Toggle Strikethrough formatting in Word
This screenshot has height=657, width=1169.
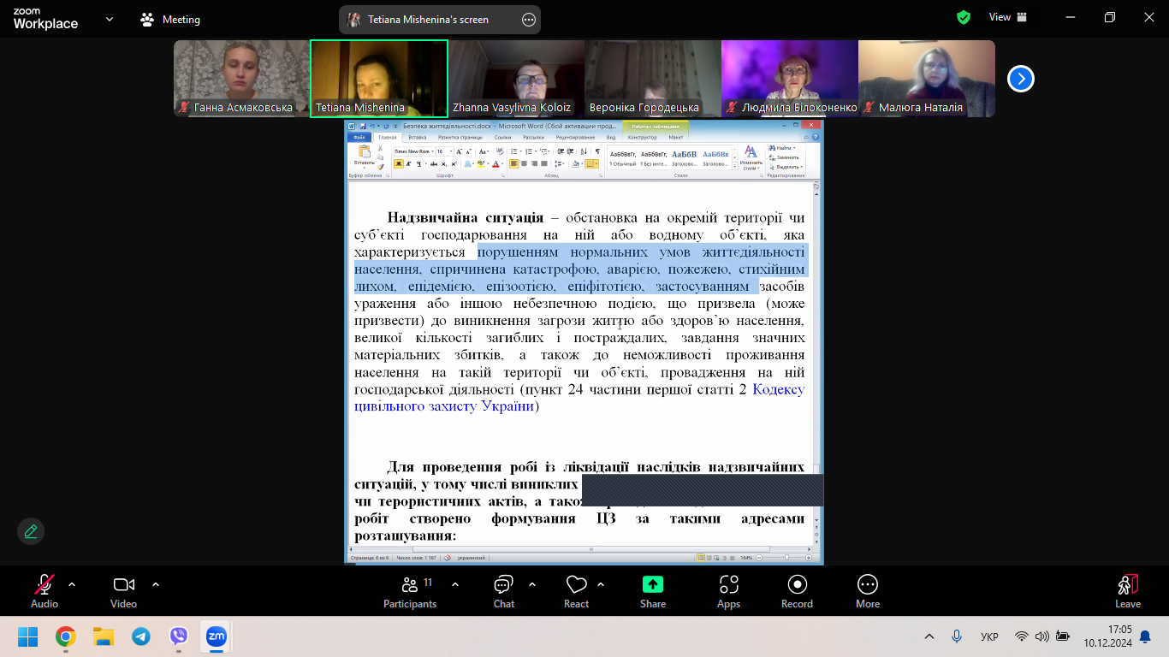[434, 163]
